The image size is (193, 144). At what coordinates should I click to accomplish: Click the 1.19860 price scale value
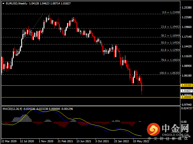(x=187, y=27)
